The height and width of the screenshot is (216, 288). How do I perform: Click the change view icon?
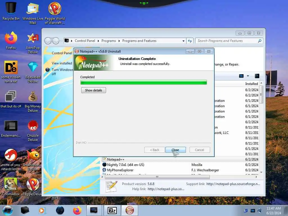pyautogui.click(x=241, y=76)
